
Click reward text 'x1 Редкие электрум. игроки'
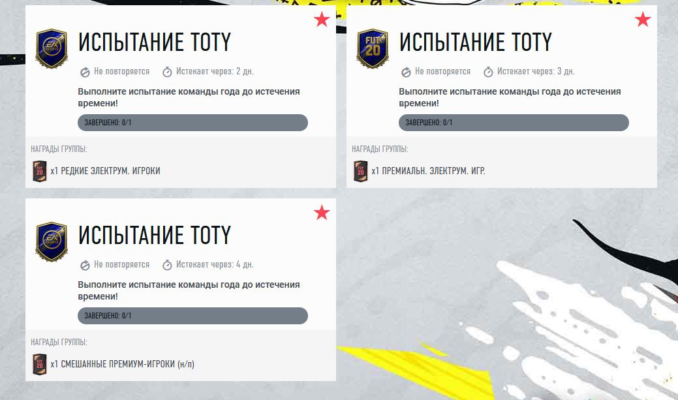click(x=106, y=171)
